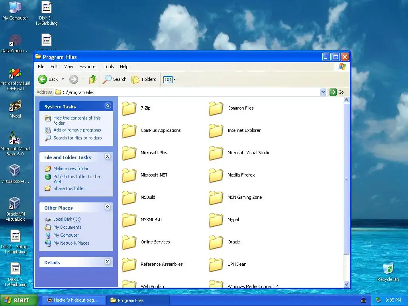Open the Help menu
The image size is (408, 306).
pos(124,67)
